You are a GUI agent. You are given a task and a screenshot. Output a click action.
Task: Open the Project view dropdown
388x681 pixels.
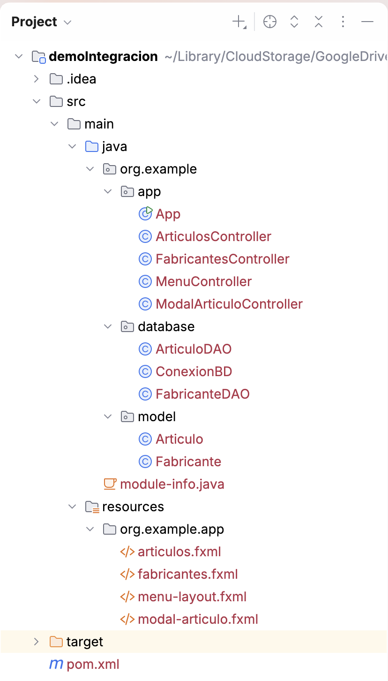[x=41, y=22]
